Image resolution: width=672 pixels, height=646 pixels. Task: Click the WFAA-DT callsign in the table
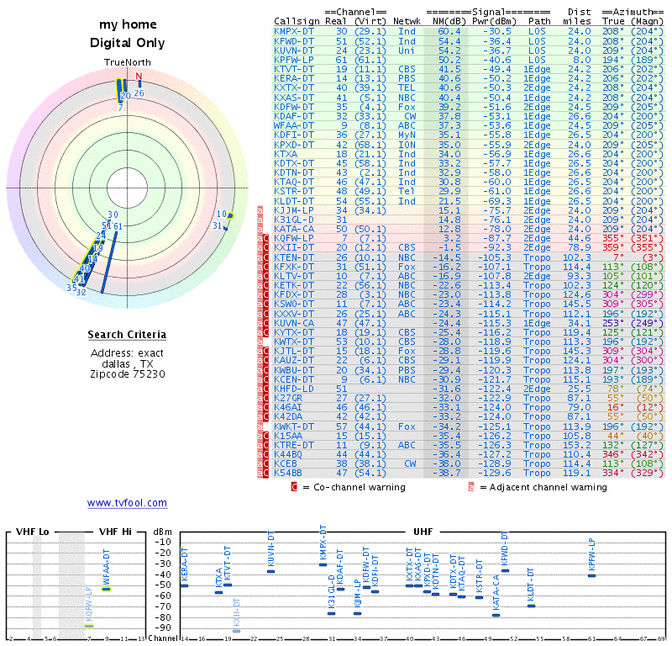[x=294, y=126]
